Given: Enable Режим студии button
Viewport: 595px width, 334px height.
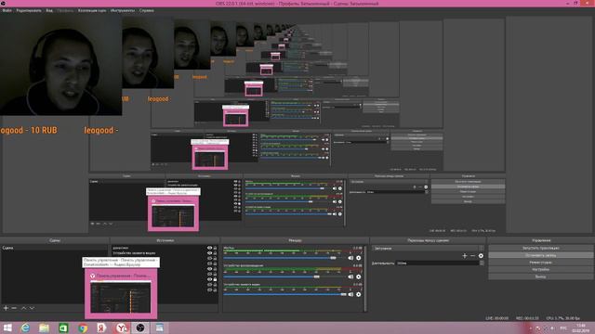Looking at the screenshot, I should pyautogui.click(x=541, y=263).
